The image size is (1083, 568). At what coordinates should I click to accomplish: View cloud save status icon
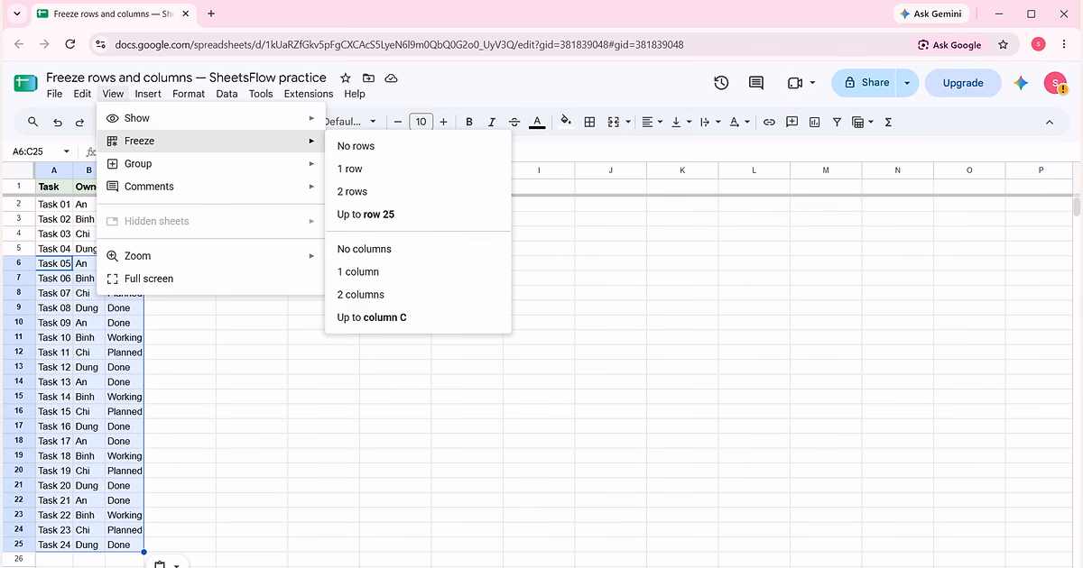[x=392, y=78]
